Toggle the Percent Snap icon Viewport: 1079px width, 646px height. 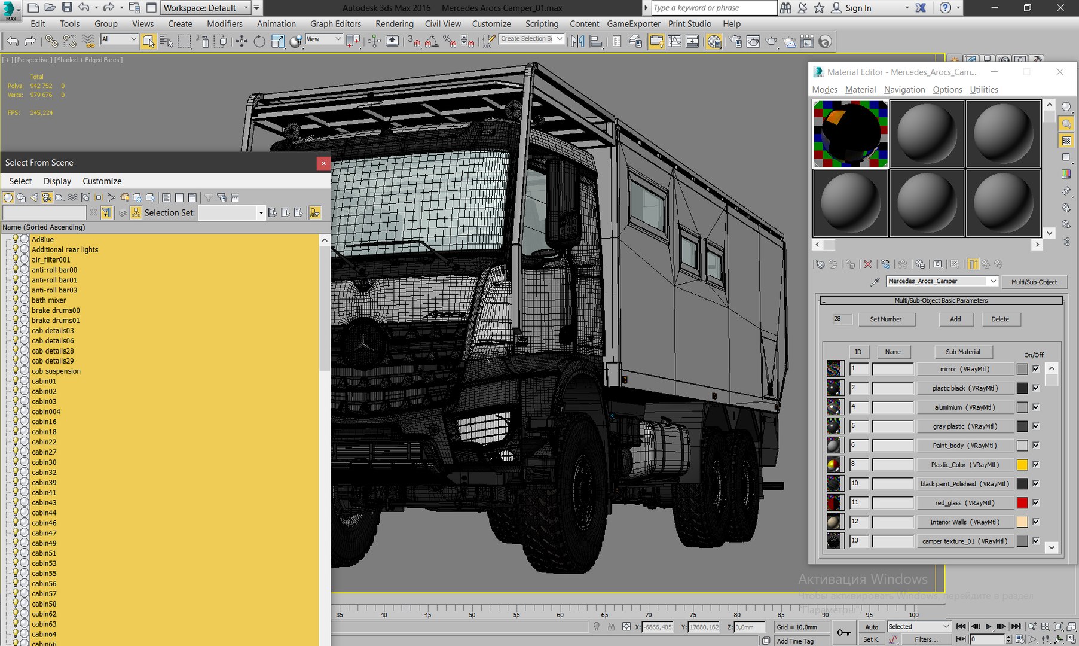coord(450,41)
